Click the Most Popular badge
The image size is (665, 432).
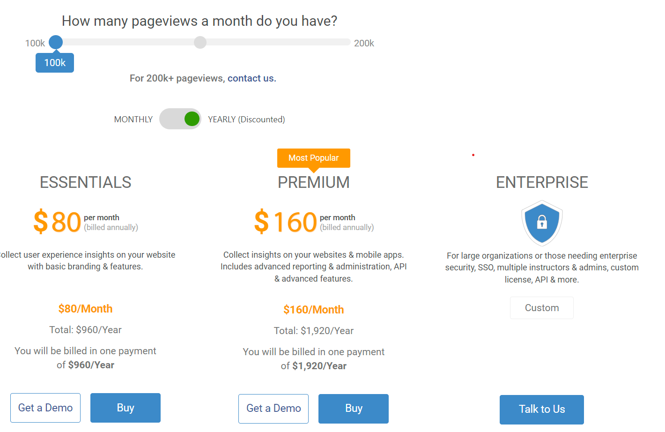click(x=313, y=158)
